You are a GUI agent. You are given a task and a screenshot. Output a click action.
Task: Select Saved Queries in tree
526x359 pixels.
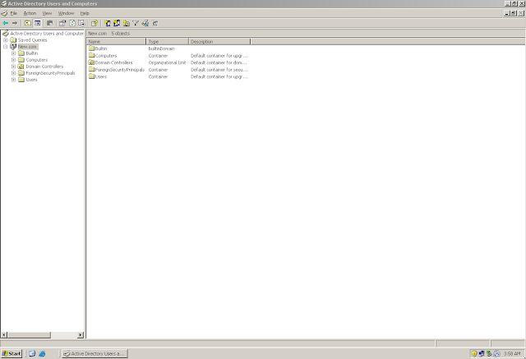33,40
